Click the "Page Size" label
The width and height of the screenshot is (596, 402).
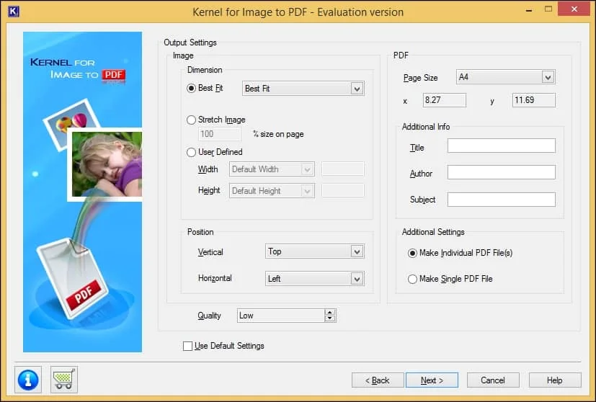click(x=420, y=78)
